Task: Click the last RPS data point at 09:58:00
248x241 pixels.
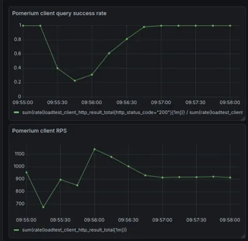Action: (x=230, y=177)
